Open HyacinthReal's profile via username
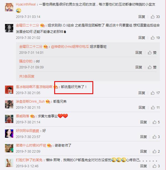This screenshot has height=170, width=166. 26,4
